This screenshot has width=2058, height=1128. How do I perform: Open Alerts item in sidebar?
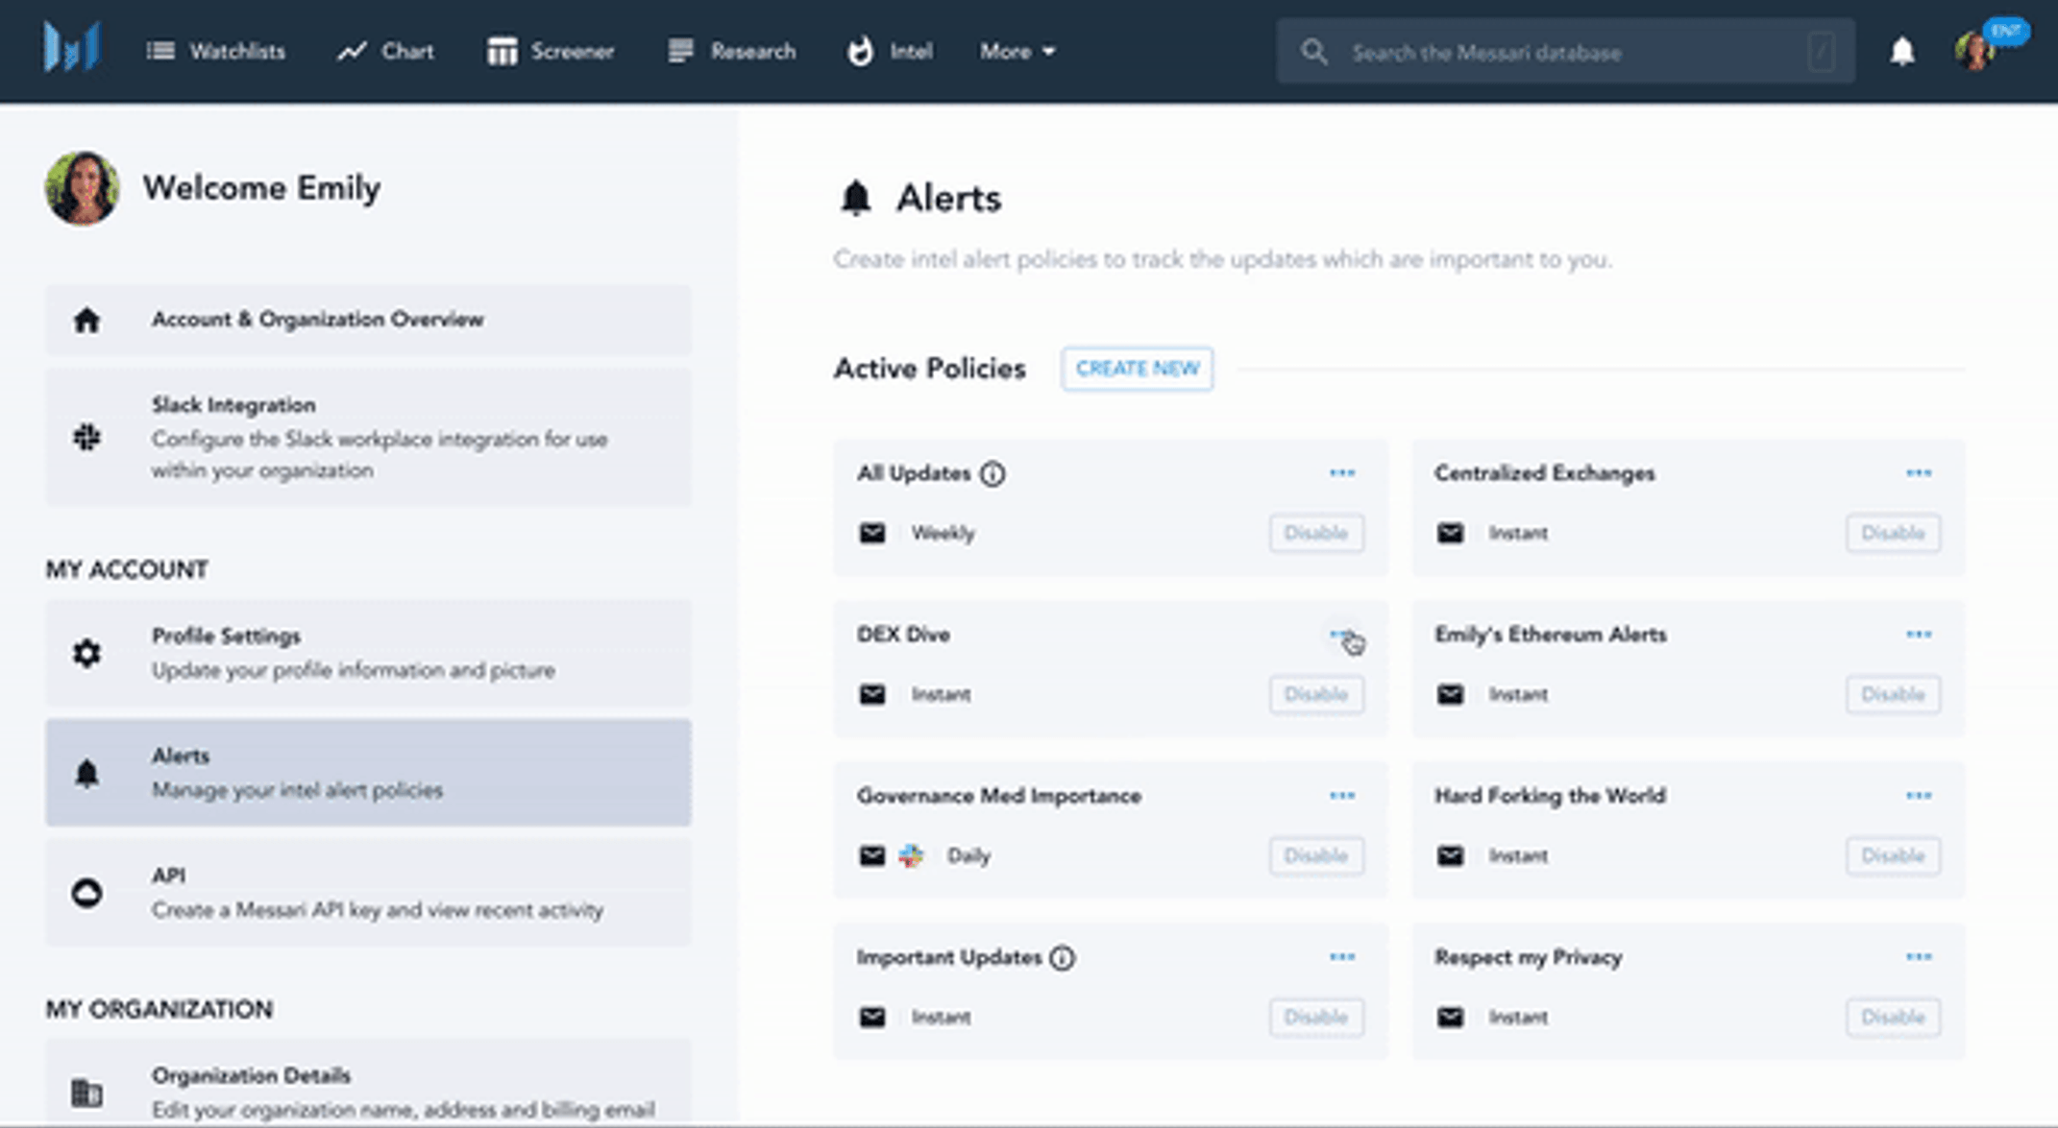(x=368, y=773)
